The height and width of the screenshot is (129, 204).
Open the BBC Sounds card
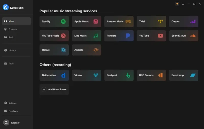pyautogui.click(x=151, y=75)
